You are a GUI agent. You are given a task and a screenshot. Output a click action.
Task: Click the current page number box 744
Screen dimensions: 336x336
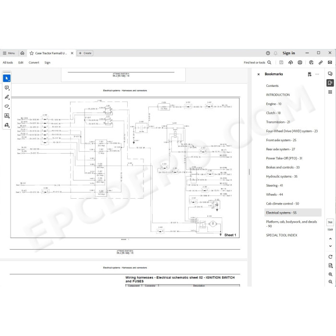[x=330, y=222]
